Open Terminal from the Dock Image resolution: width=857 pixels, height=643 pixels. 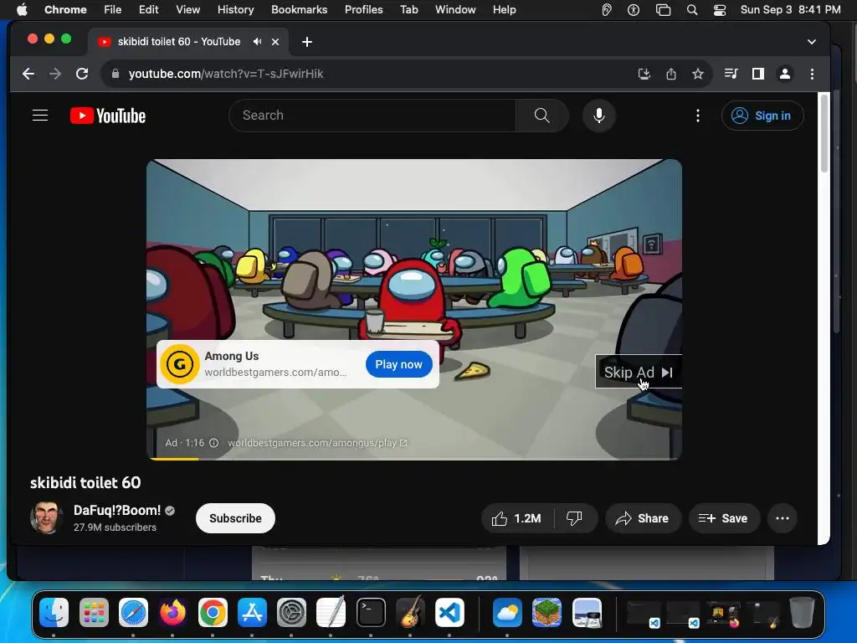(371, 612)
